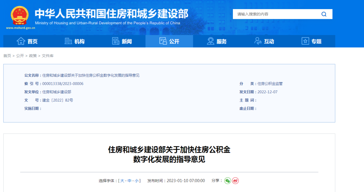The image size is (364, 192).
Task: Open the 专题 navigation tab
Action: click(x=311, y=41)
